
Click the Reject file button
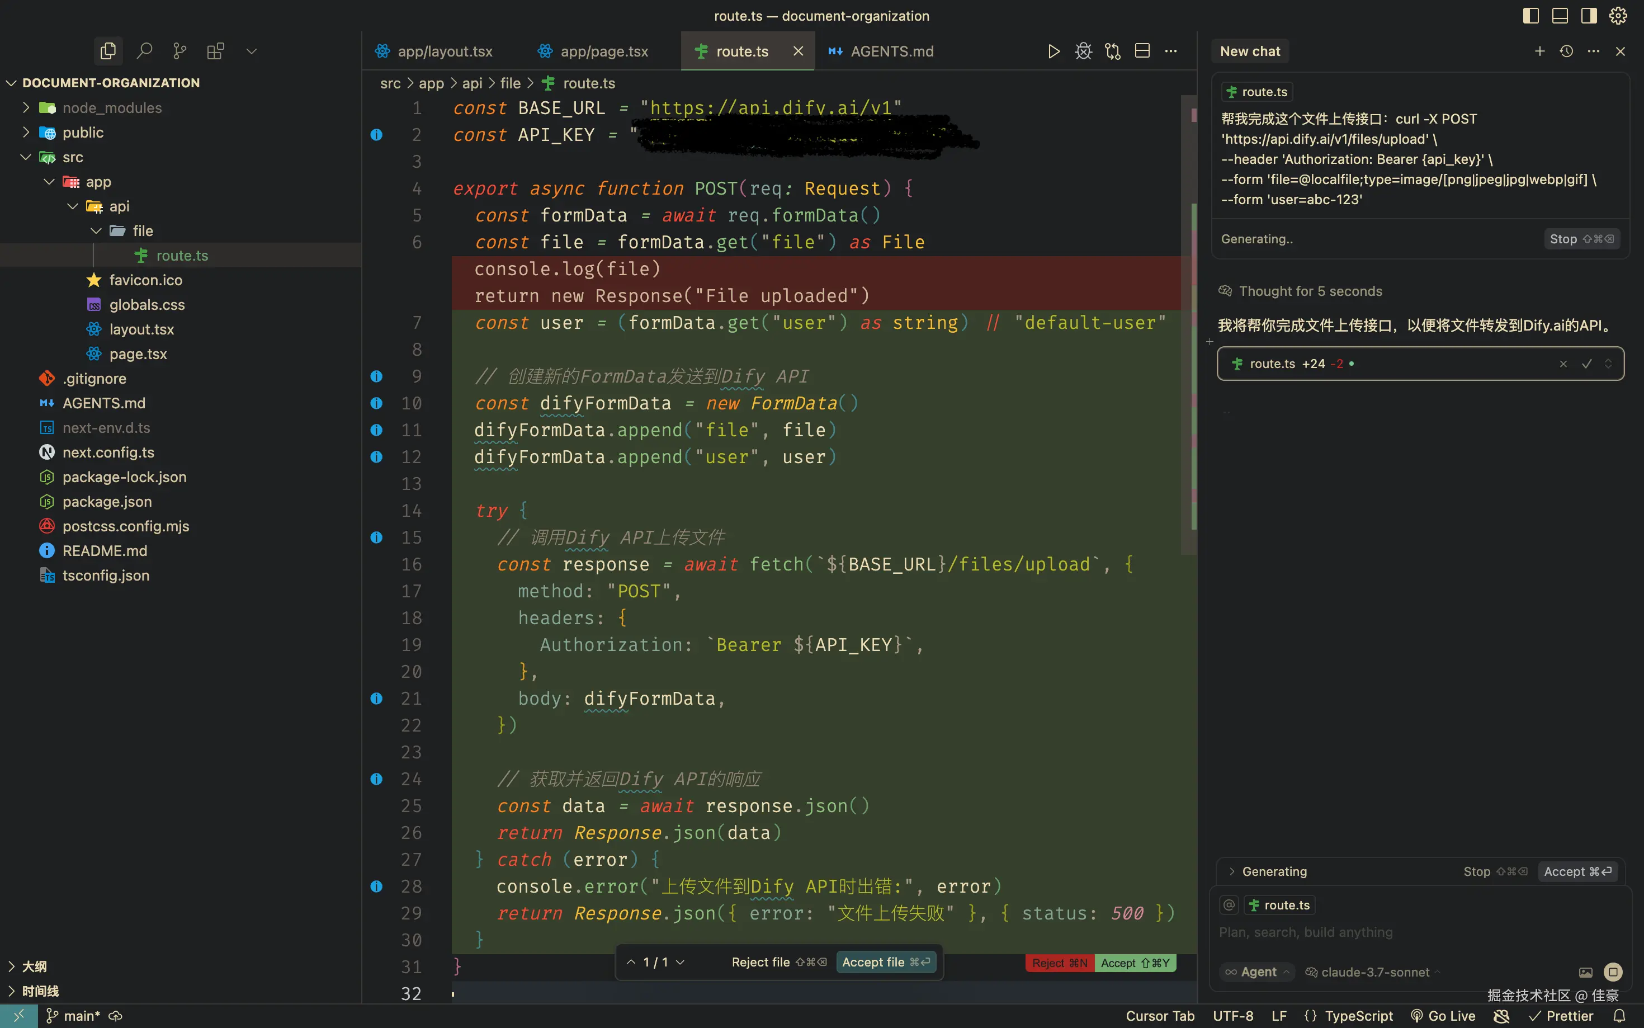pos(779,962)
